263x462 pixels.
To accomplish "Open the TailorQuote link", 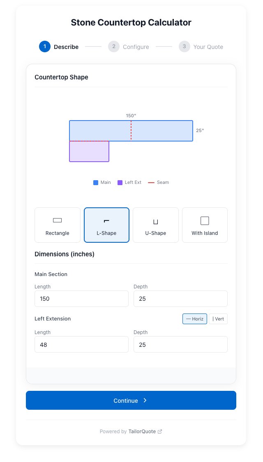I will point(141,432).
